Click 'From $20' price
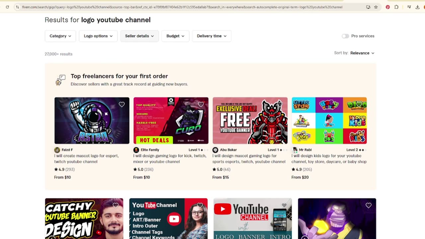 pyautogui.click(x=300, y=177)
